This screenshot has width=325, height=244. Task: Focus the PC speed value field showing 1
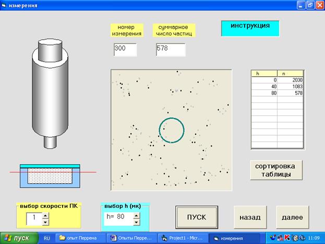34,219
